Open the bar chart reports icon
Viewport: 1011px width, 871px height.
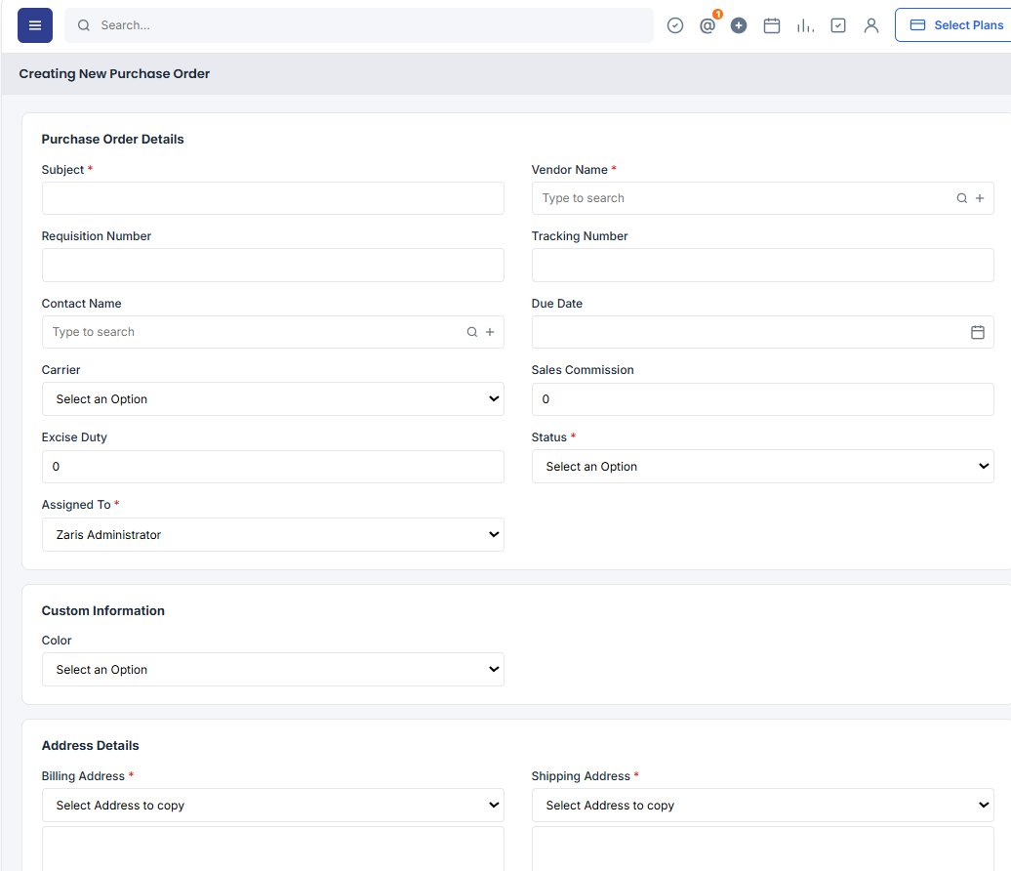(805, 25)
